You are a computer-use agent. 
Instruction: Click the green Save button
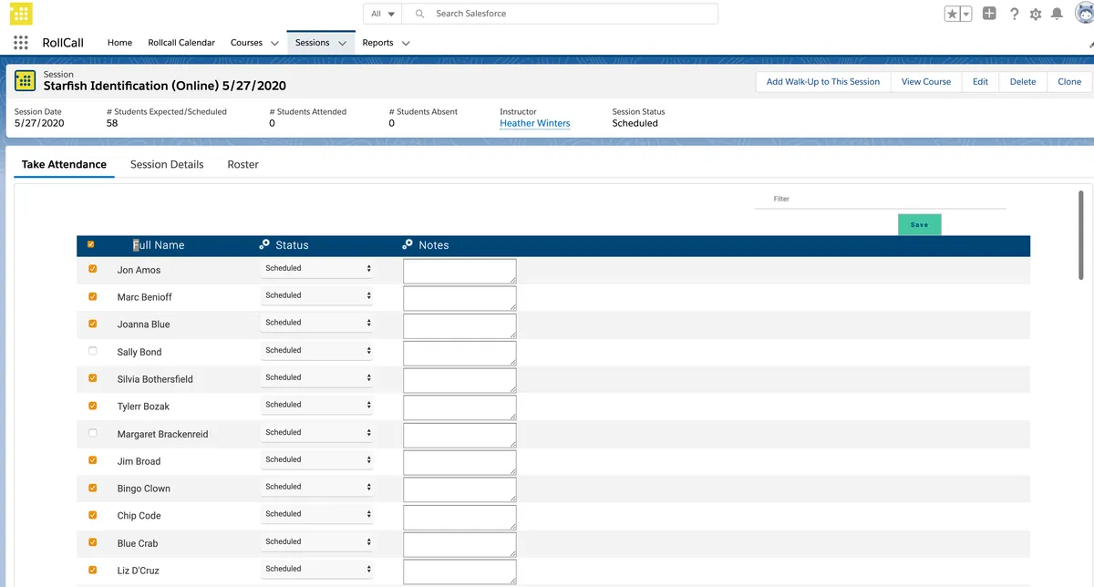coord(919,224)
